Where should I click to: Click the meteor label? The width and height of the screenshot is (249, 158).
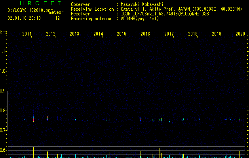pyautogui.click(x=56, y=12)
